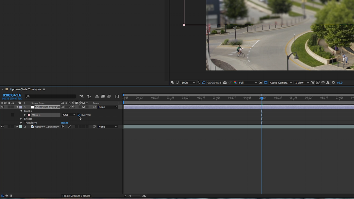
Task: Click the Source Name column header
Action: tap(38, 103)
